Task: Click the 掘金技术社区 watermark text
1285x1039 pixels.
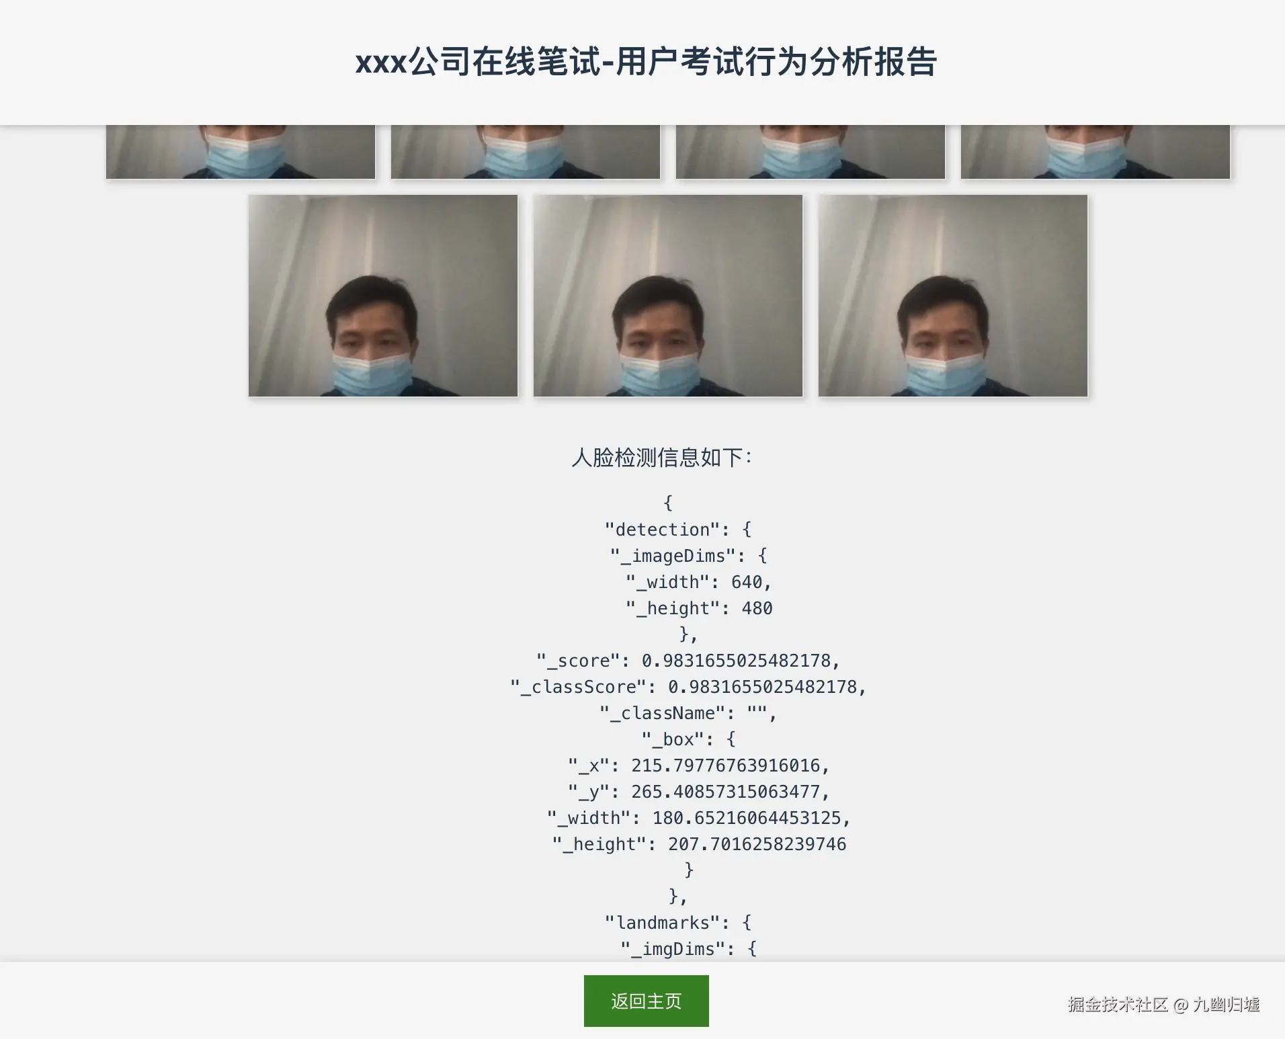Action: coord(1118,1004)
